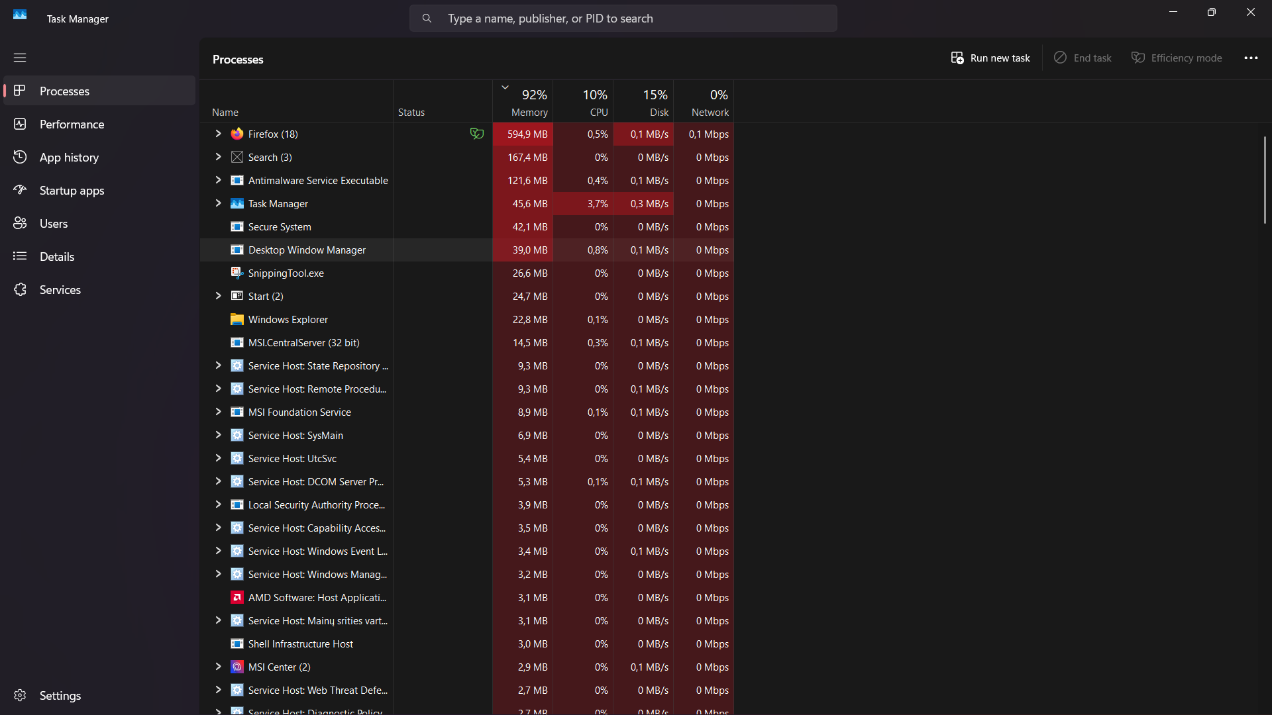1272x715 pixels.
Task: Expand Service Host: SysMain entry
Action: pyautogui.click(x=218, y=435)
